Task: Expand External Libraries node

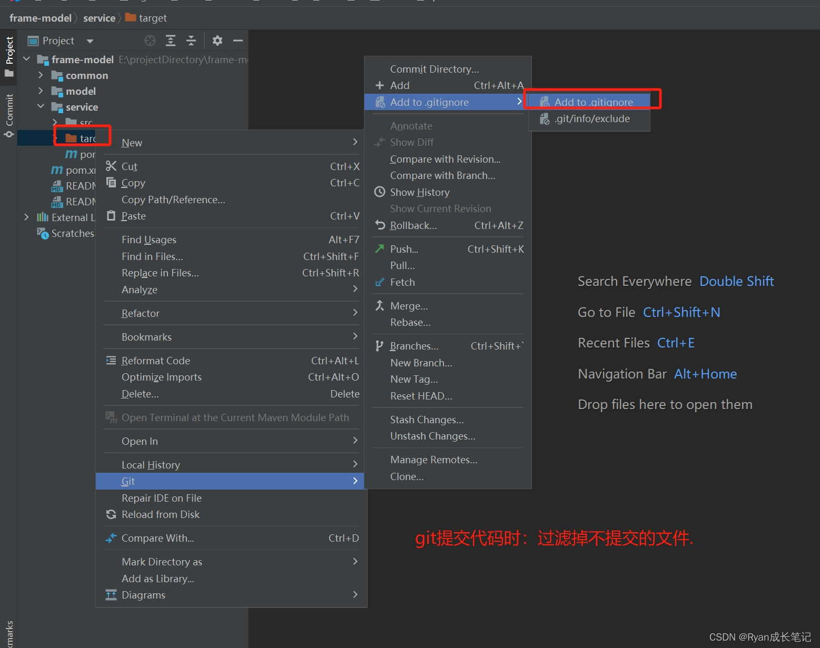Action: pyautogui.click(x=26, y=217)
